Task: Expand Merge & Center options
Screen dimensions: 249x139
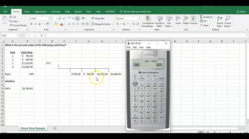Action: tap(113, 24)
